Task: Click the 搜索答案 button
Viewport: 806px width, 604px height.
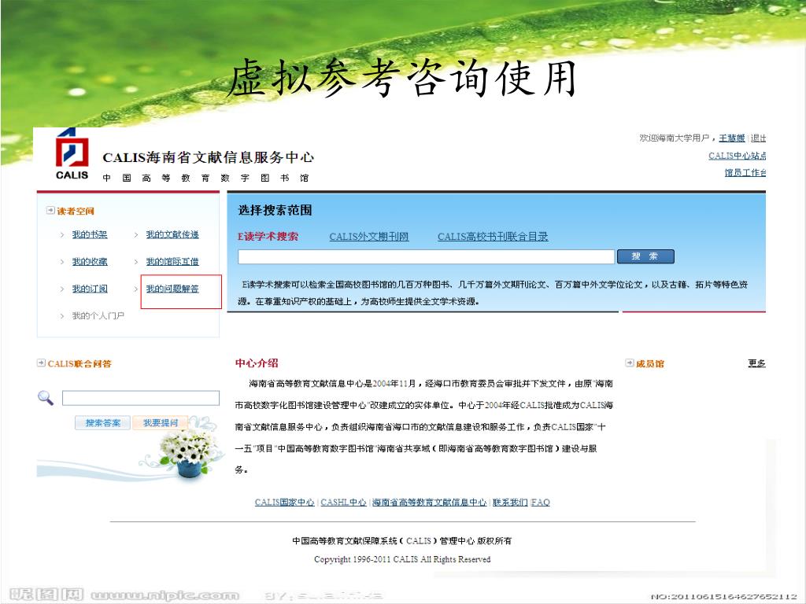Action: coord(103,422)
